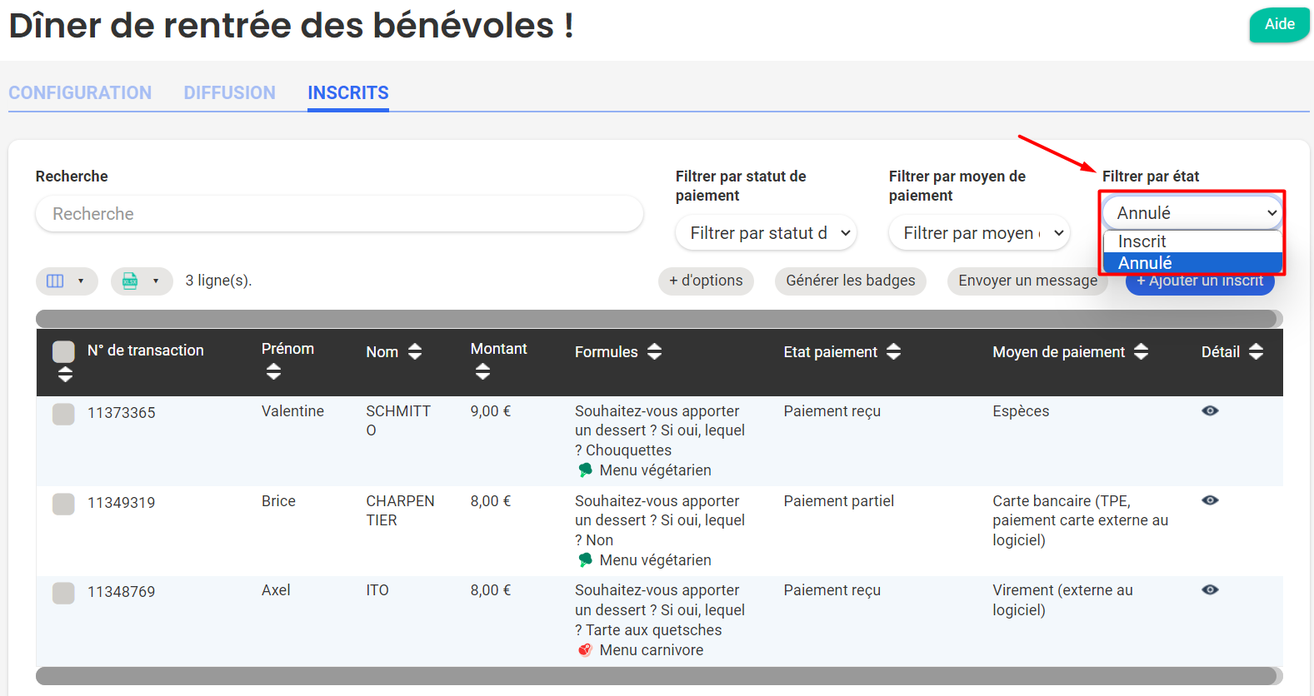Check the select-all header checkbox
Image resolution: width=1314 pixels, height=696 pixels.
pyautogui.click(x=63, y=351)
